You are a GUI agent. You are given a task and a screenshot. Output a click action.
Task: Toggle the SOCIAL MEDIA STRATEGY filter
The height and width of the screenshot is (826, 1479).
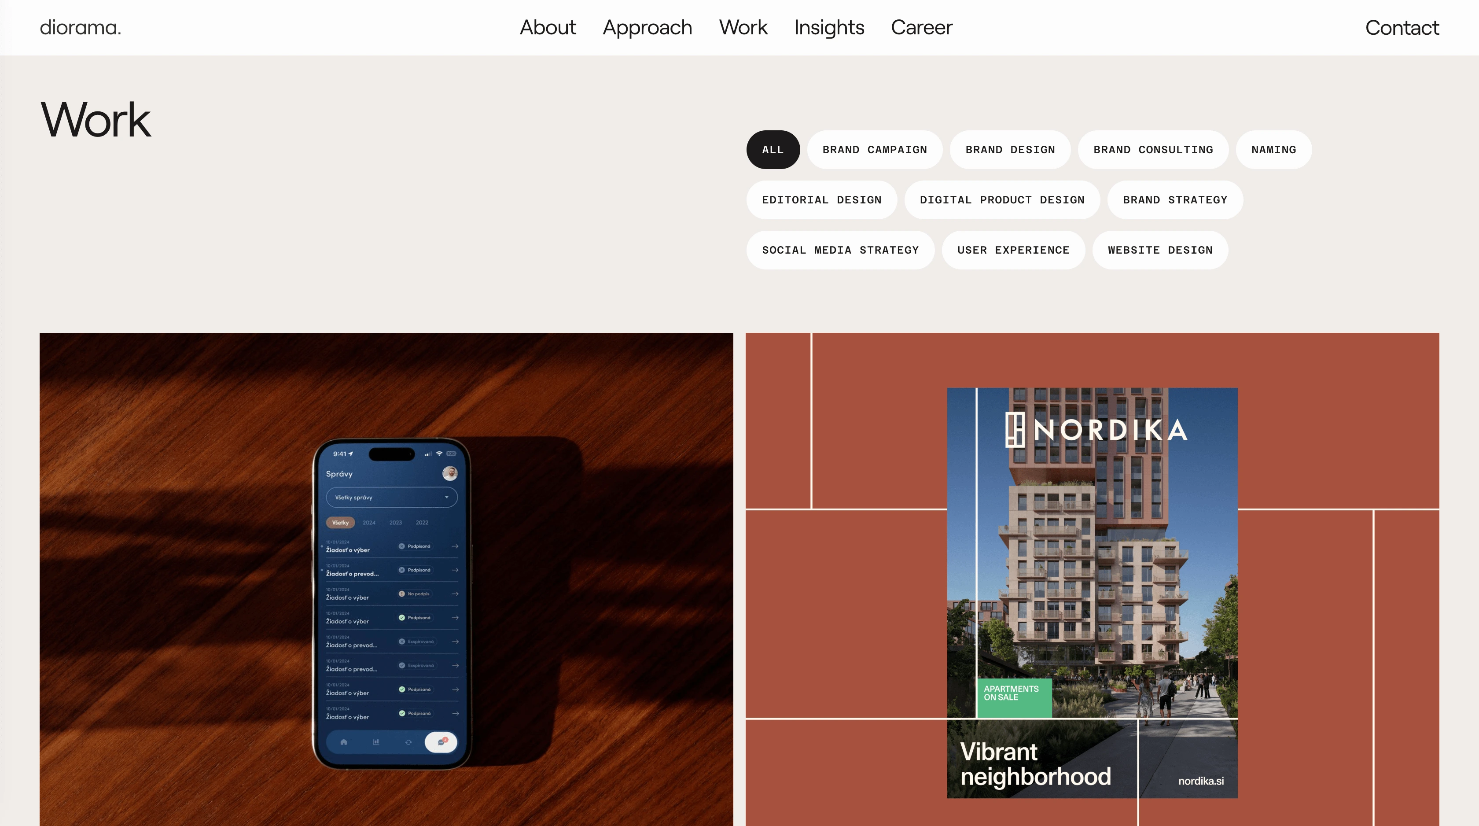click(x=840, y=249)
